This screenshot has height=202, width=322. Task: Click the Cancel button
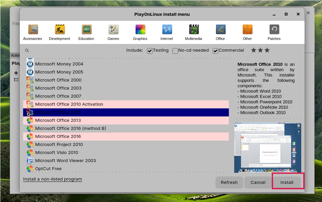258,183
